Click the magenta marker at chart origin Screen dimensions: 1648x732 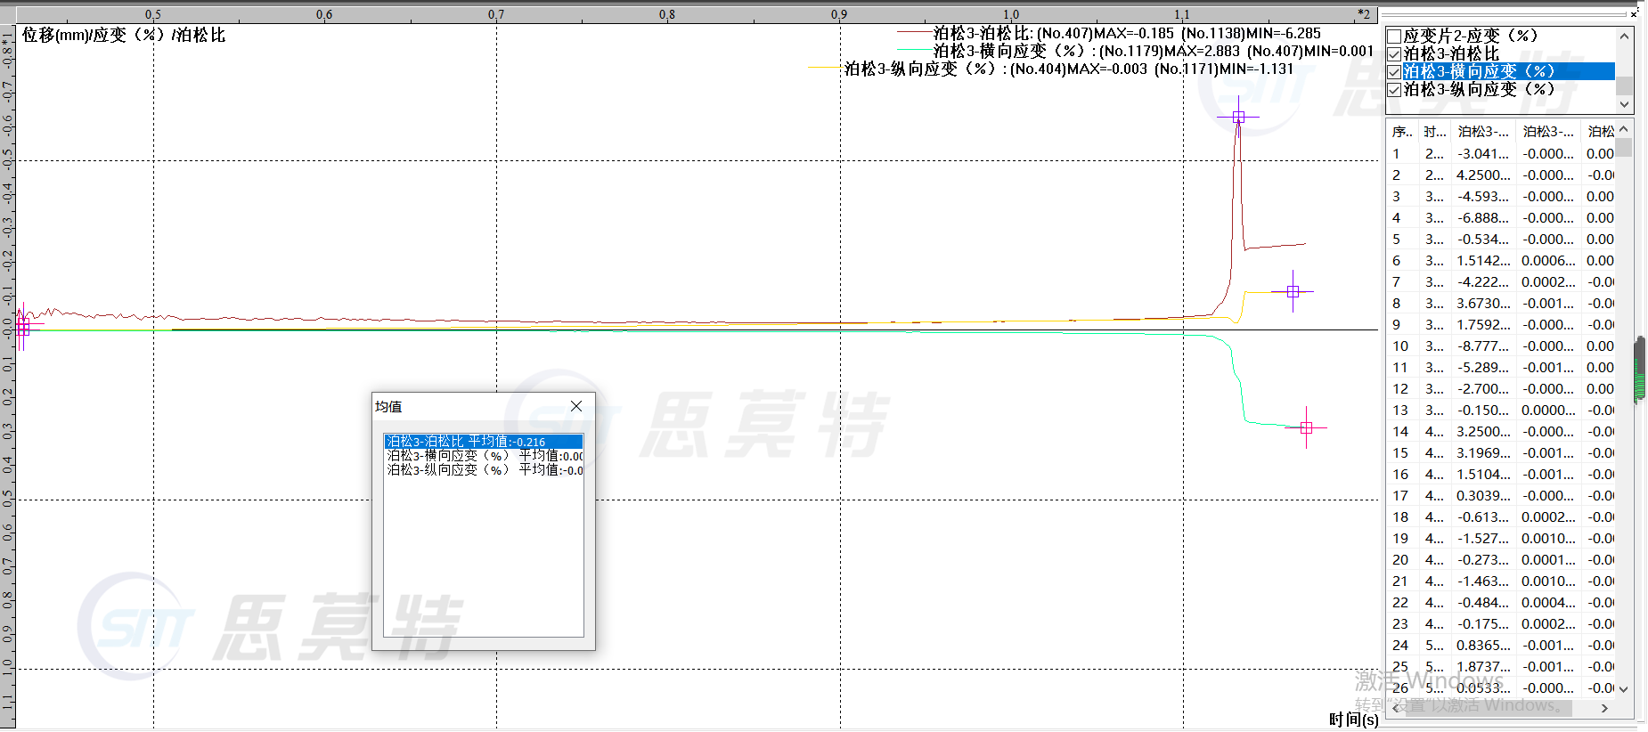point(23,328)
